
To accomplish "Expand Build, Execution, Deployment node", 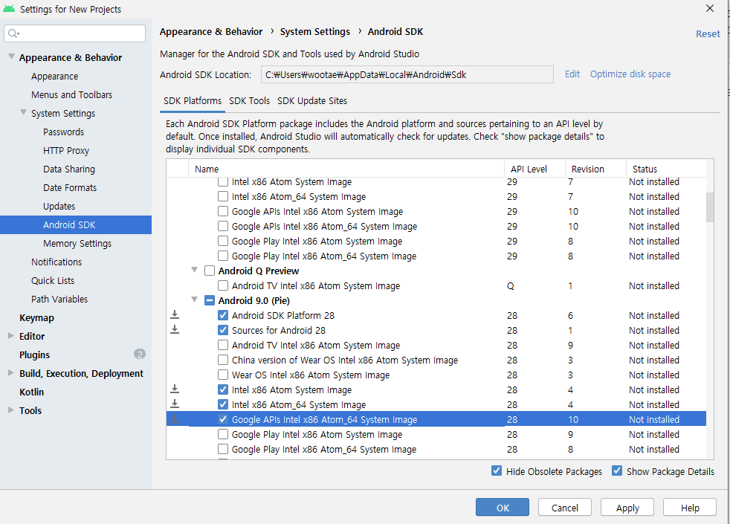I will pyautogui.click(x=11, y=373).
